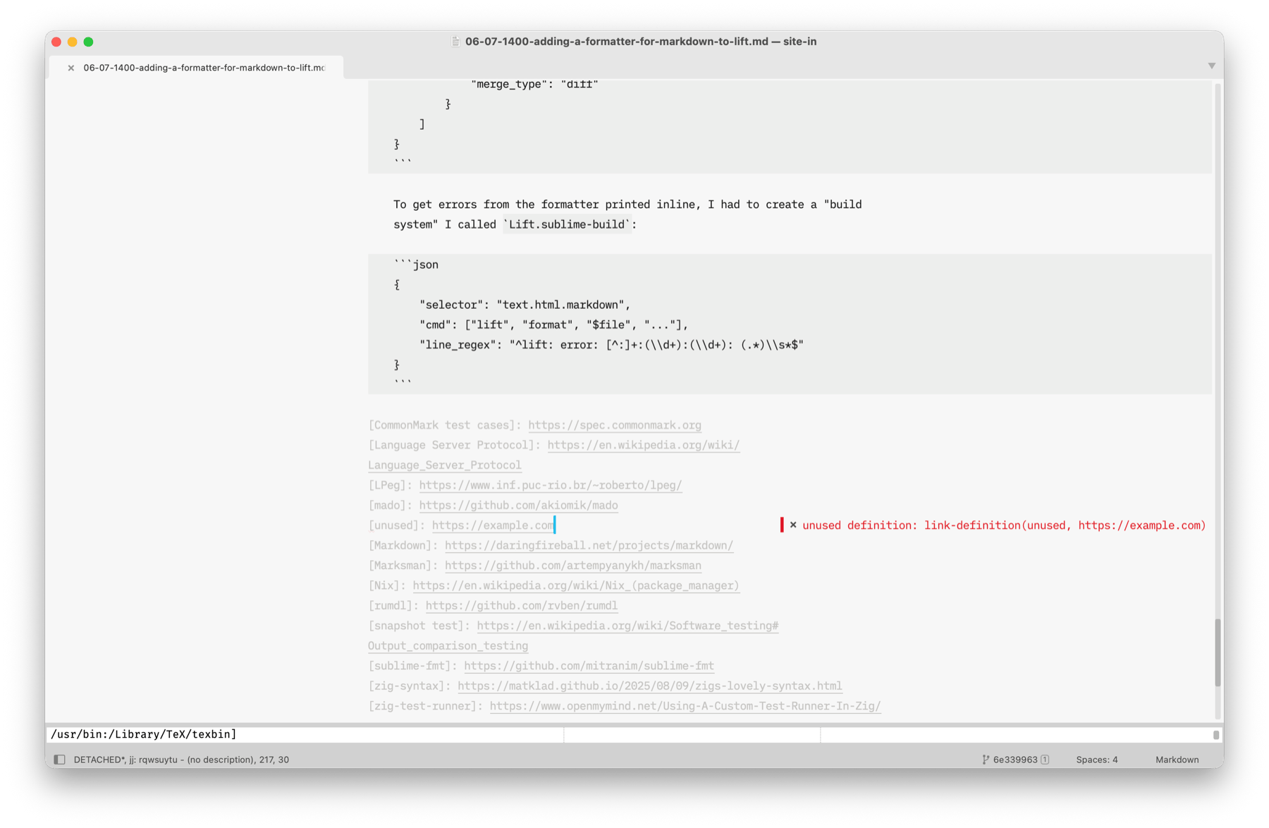Open the tab list dropdown arrow
Viewport: 1269px width, 828px height.
coord(1211,66)
